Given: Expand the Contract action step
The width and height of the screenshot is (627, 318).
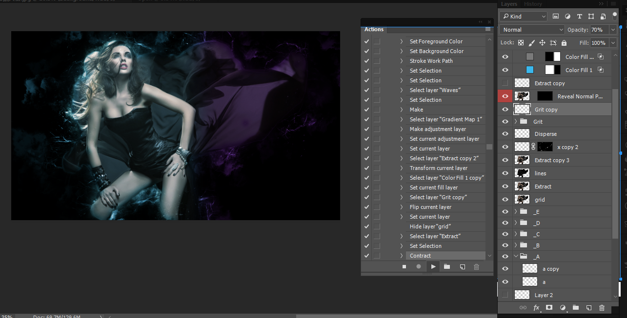Looking at the screenshot, I should point(402,256).
